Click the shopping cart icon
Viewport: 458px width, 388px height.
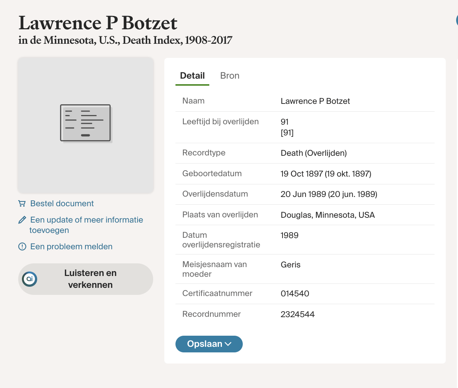[x=22, y=204]
